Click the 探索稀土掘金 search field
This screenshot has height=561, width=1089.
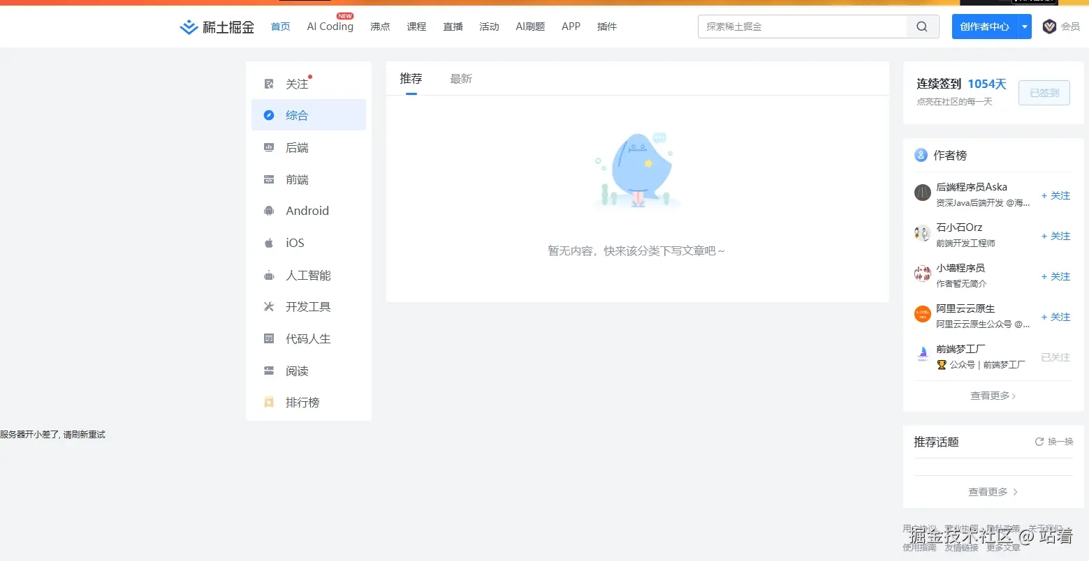click(802, 27)
